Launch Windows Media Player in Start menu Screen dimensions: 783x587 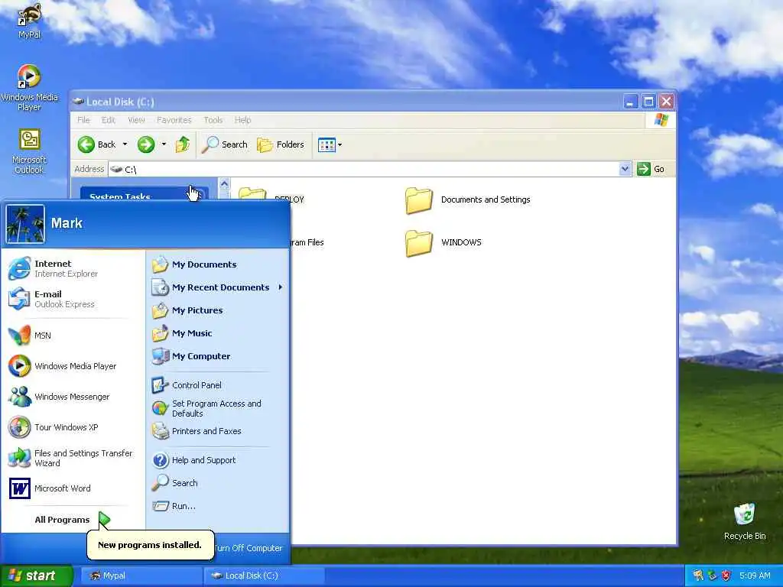74,366
